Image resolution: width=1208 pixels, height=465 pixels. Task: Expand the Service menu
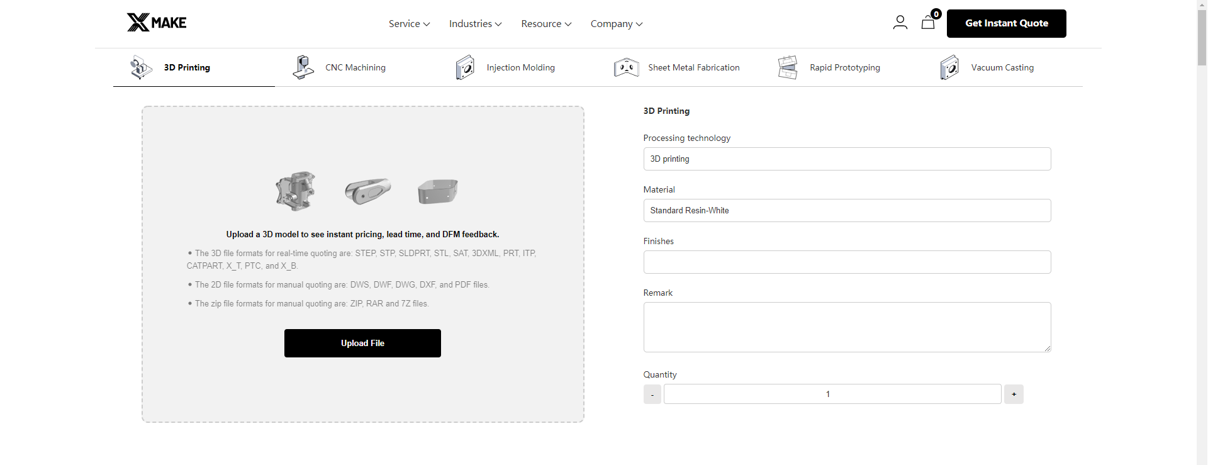(x=409, y=24)
